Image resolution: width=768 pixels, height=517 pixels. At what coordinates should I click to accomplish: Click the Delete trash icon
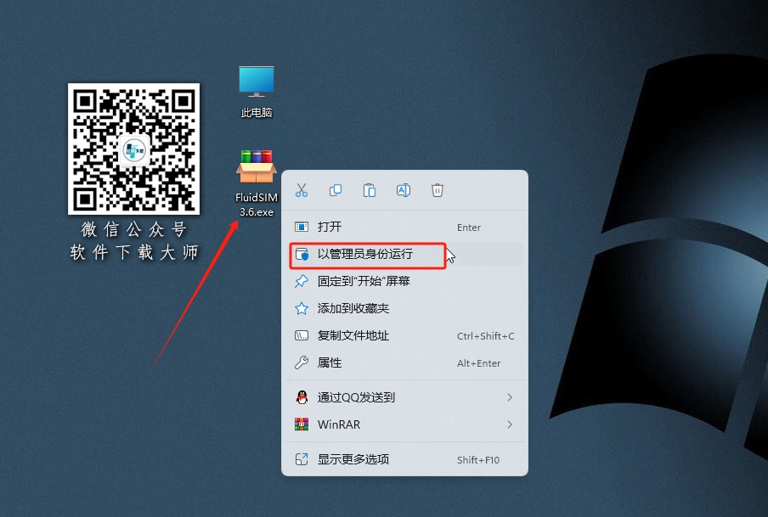(x=438, y=190)
